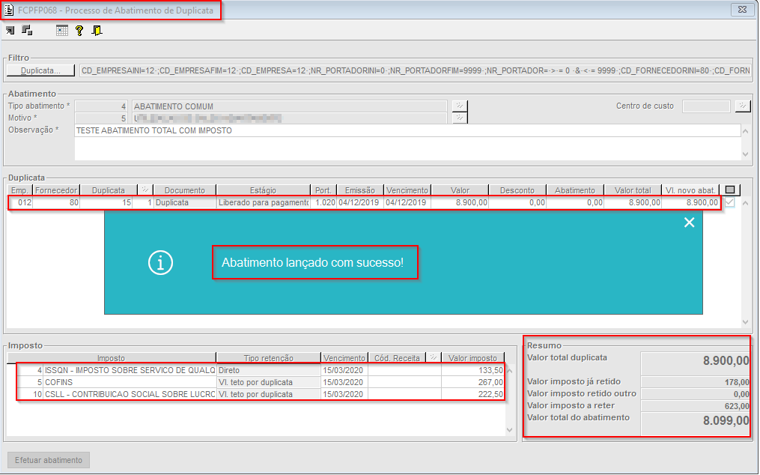Click COFINS value 267,00
760x475 pixels.
tap(472, 382)
